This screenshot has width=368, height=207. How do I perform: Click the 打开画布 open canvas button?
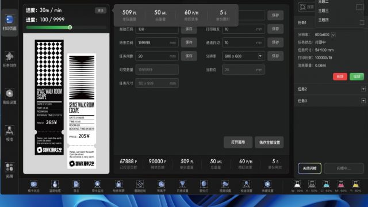coord(238,142)
